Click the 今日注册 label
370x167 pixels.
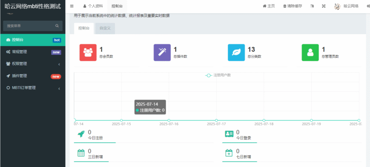(95, 138)
